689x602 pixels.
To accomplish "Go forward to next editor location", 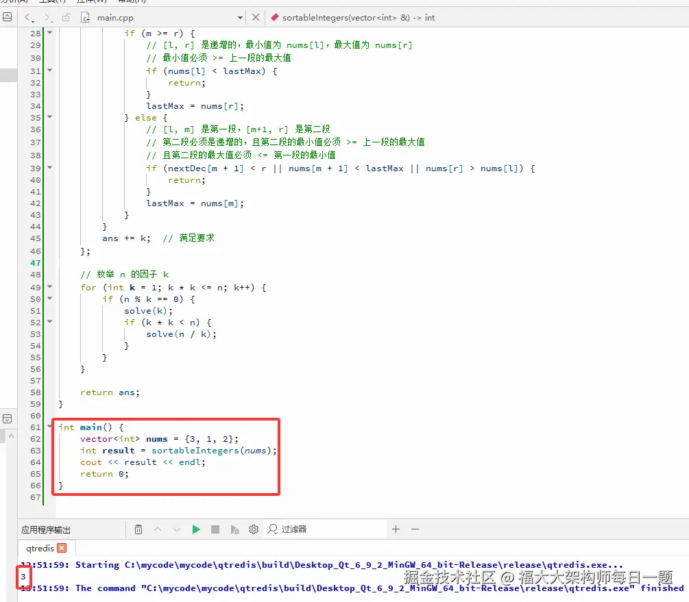I will 47,18.
